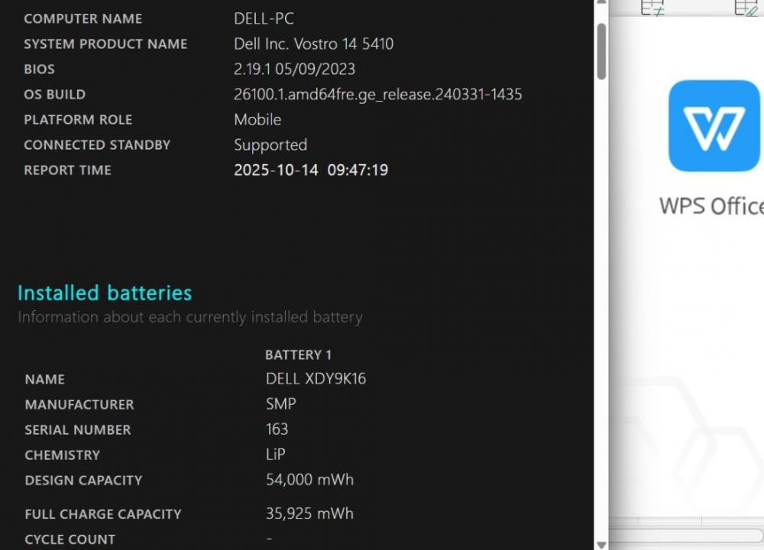Screen dimensions: 764x550
Task: Click the "BIOS" label
Action: tap(39, 70)
